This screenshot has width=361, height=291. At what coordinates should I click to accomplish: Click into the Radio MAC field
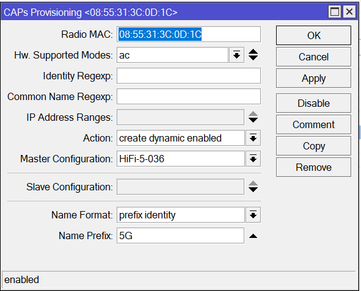[189, 34]
